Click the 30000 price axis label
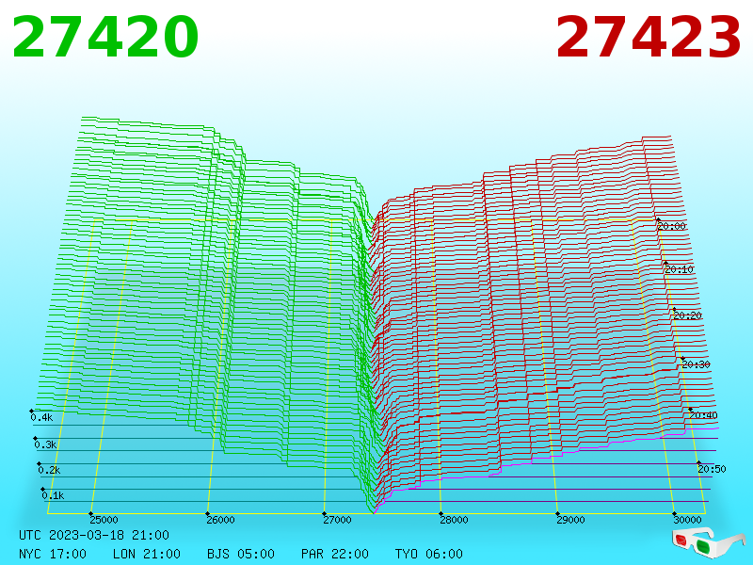The height and width of the screenshot is (565, 753). click(687, 520)
